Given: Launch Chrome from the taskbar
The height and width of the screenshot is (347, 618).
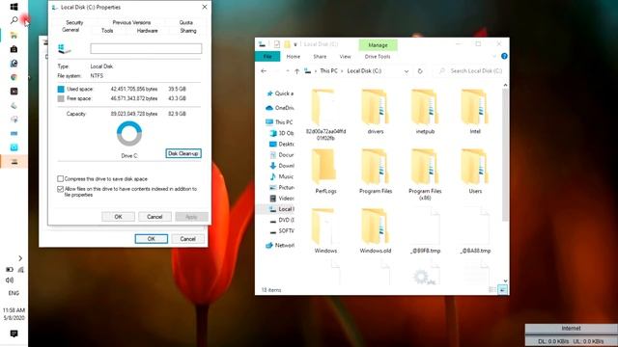Looking at the screenshot, I should pyautogui.click(x=14, y=77).
